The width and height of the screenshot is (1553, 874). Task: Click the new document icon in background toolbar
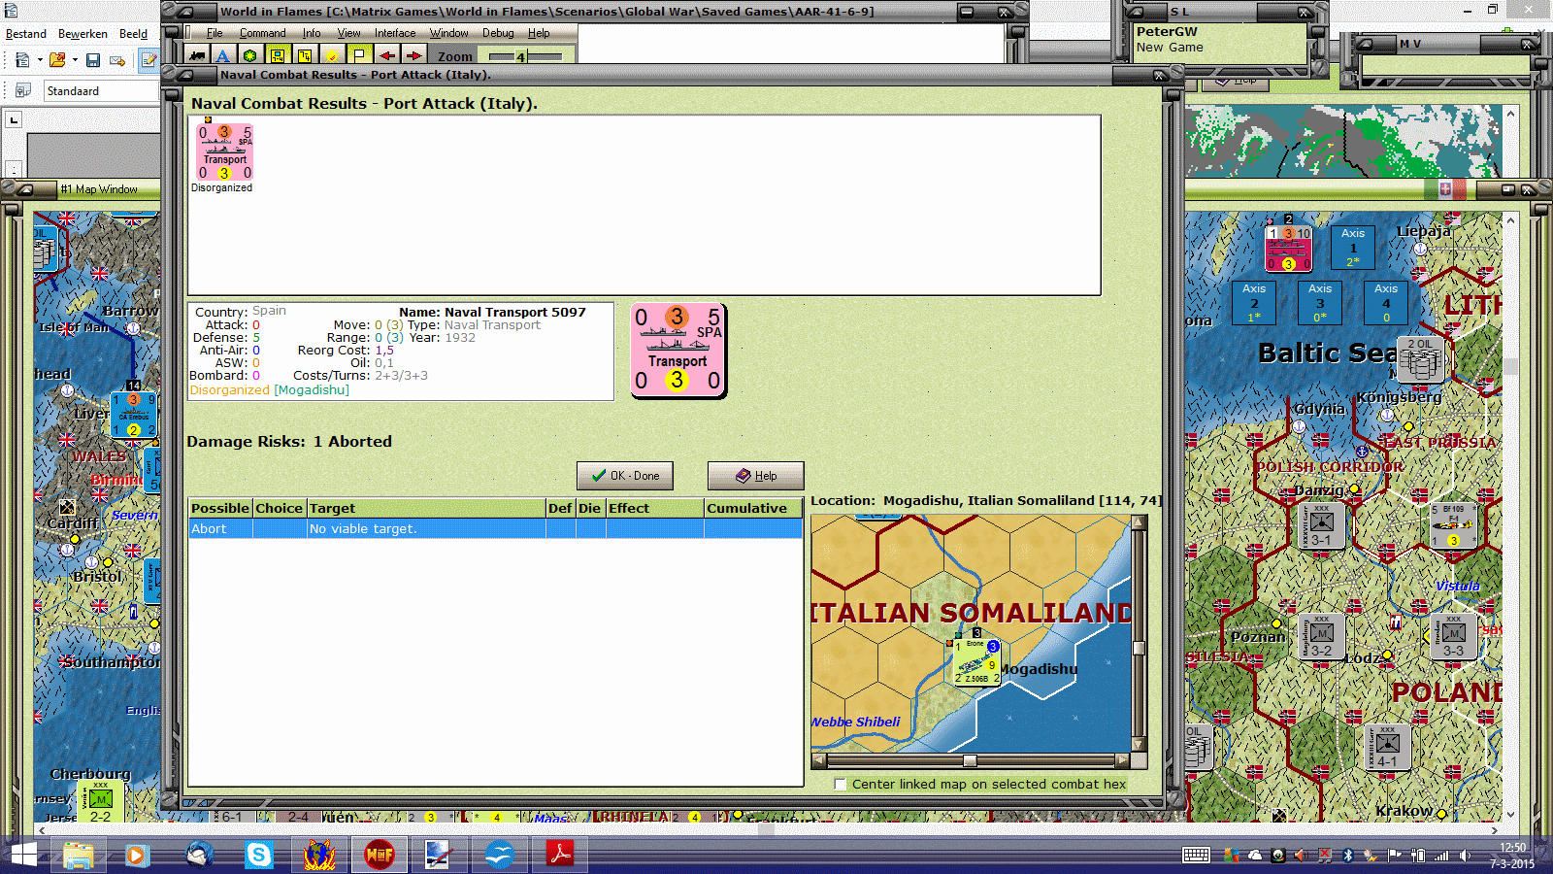point(22,60)
